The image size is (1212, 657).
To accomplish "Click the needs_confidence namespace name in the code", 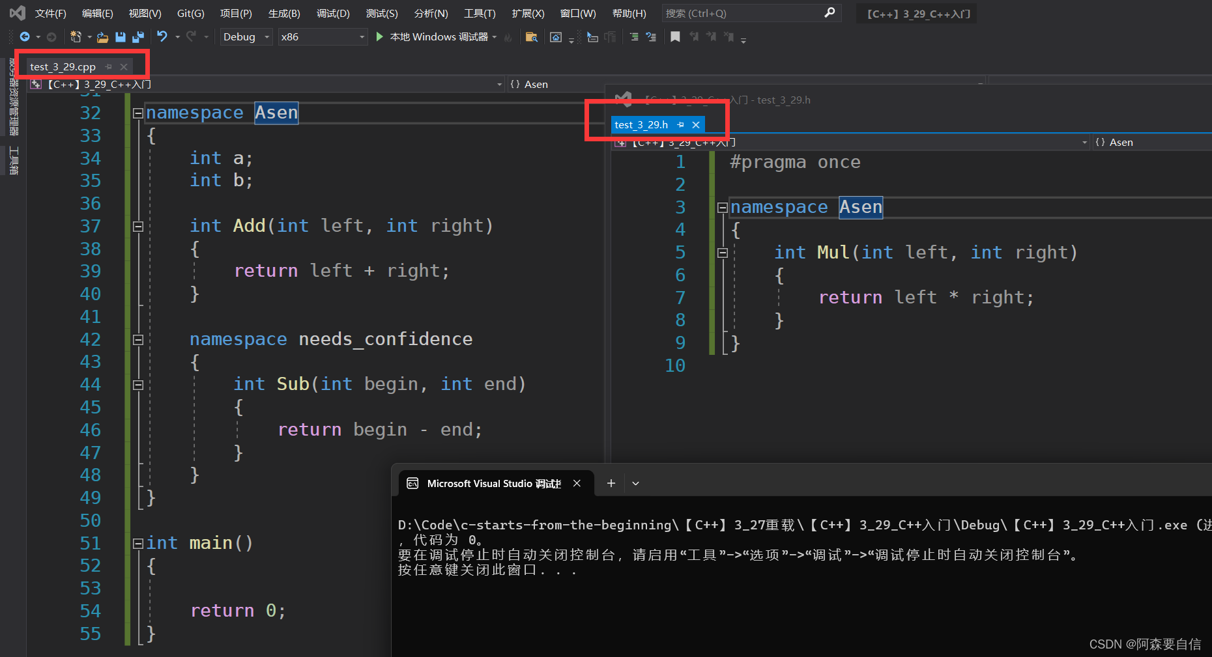I will click(x=386, y=339).
